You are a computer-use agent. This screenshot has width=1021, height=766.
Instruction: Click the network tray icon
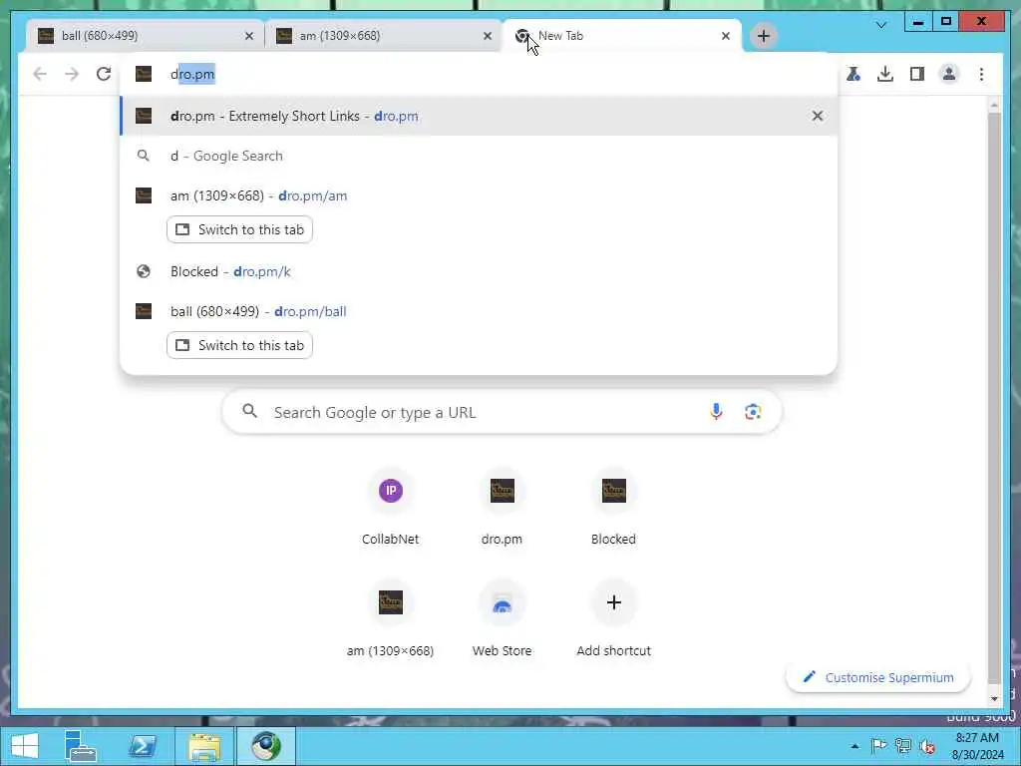903,746
